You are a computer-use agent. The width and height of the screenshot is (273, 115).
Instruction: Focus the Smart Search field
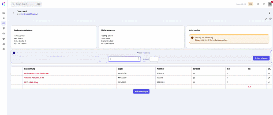click(x=25, y=4)
